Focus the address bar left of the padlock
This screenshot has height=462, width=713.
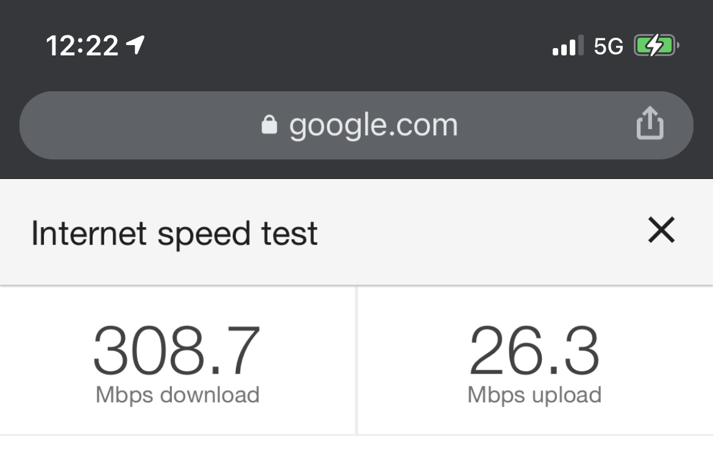(x=140, y=125)
